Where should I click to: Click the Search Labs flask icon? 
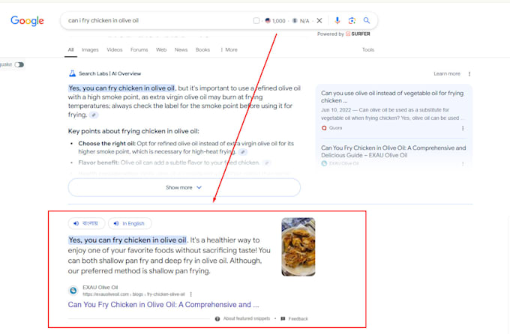72,73
